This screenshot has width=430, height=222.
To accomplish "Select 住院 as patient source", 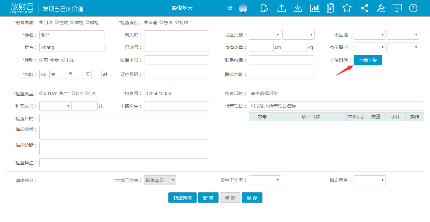I will click(57, 22).
